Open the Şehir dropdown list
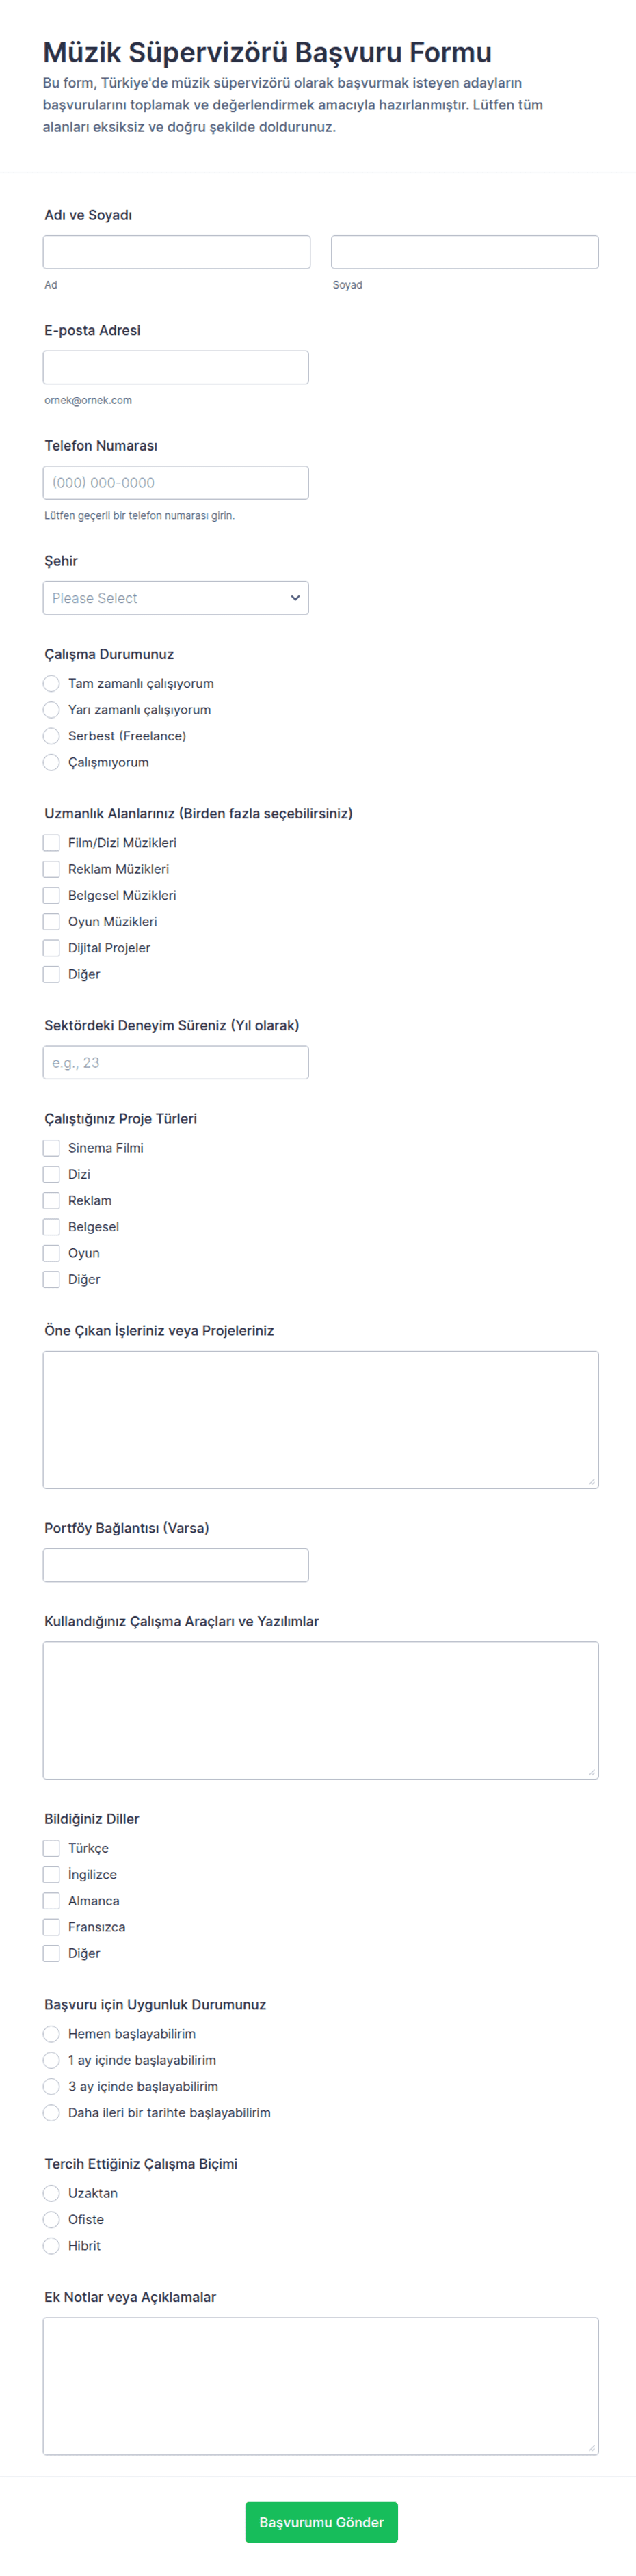The height and width of the screenshot is (2576, 636). point(176,598)
